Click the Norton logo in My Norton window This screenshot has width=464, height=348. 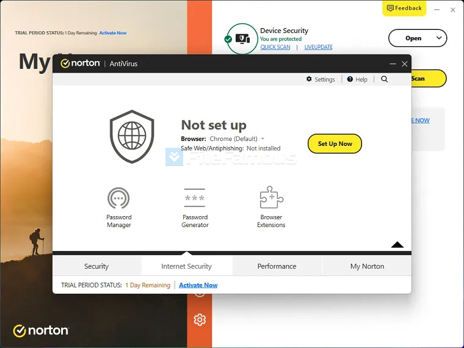point(41,330)
